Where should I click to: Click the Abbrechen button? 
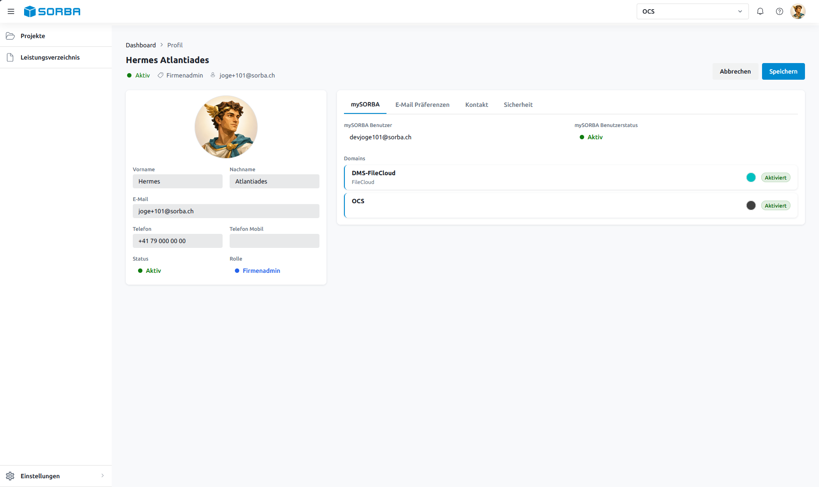735,71
